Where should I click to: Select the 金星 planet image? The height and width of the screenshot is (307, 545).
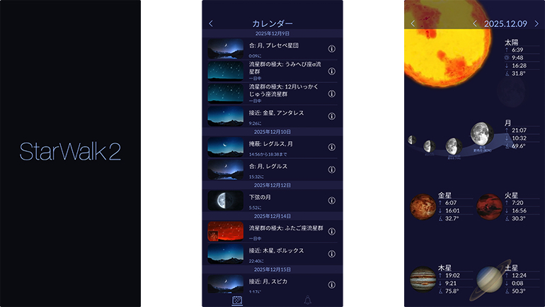pyautogui.click(x=423, y=207)
